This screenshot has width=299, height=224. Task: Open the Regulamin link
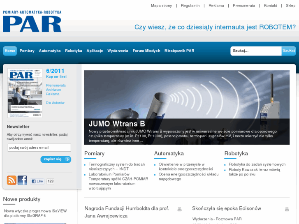(x=190, y=6)
